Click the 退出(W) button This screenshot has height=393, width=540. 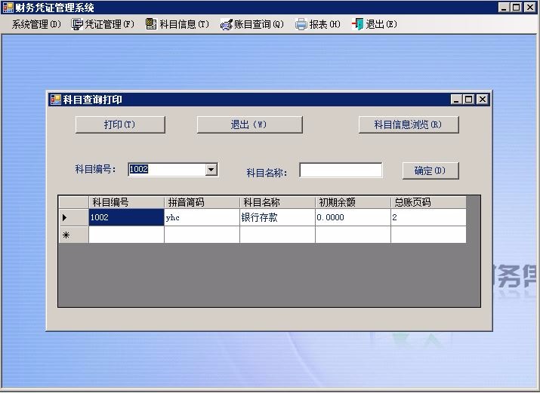249,124
